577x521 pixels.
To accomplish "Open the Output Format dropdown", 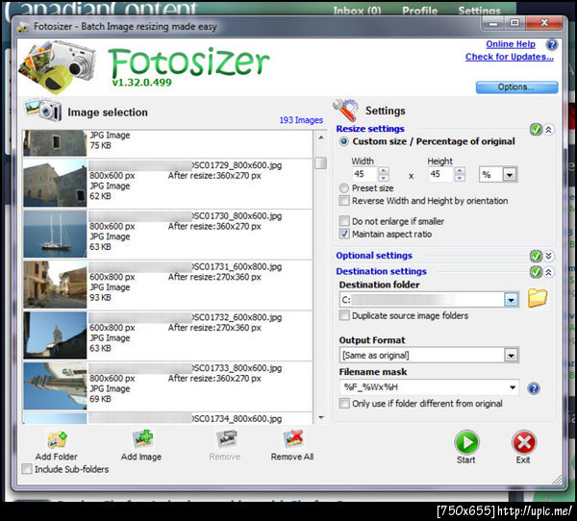I will [x=511, y=355].
